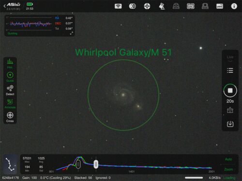Click the cooling temperature status text
Screen dimensions: 242x181
(56, 178)
